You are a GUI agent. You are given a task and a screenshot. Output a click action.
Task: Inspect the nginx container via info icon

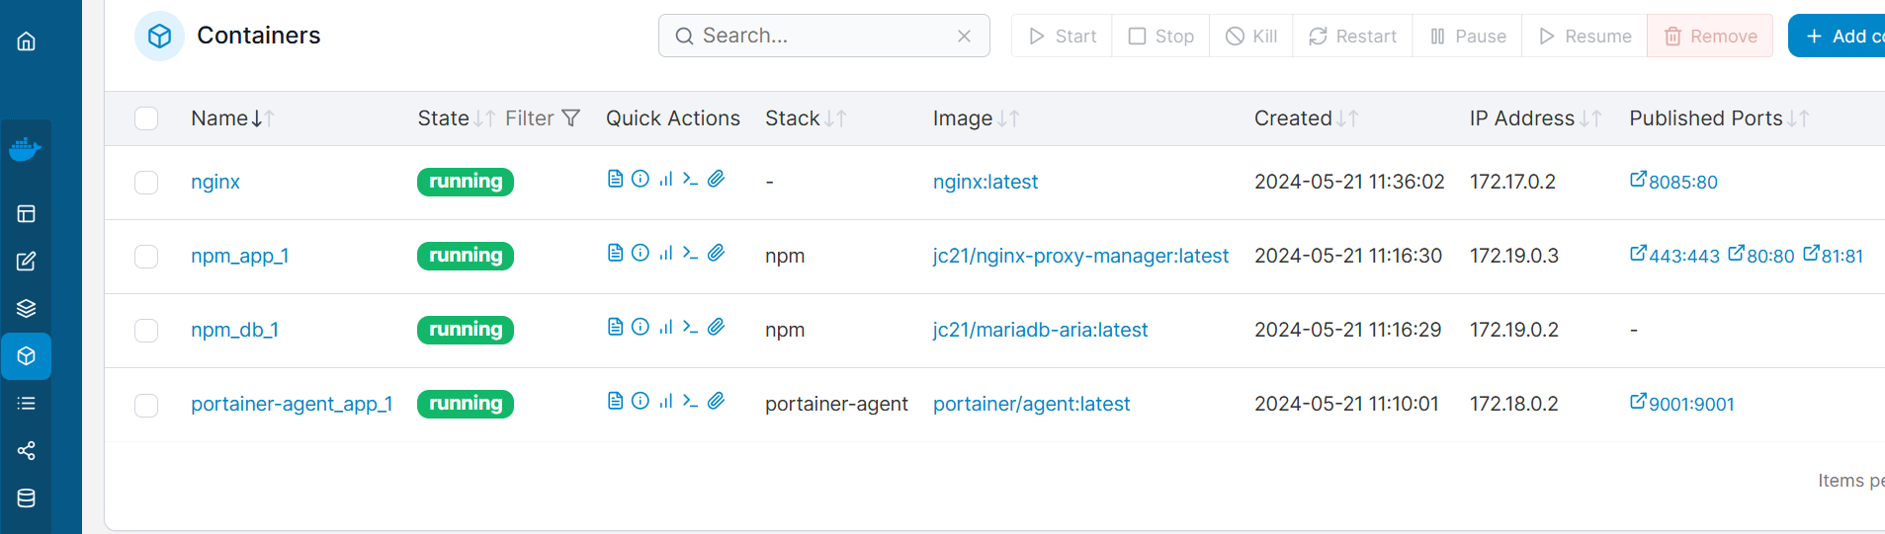[x=641, y=179]
